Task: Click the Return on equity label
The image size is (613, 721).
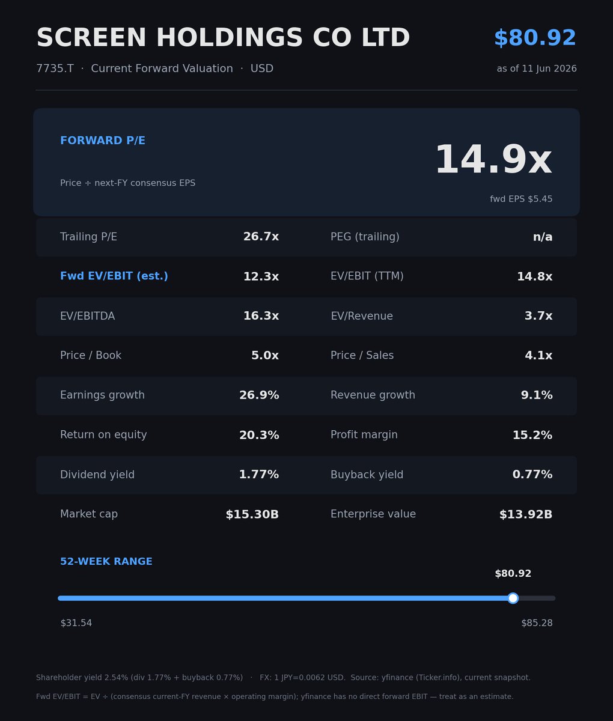Action: [103, 435]
